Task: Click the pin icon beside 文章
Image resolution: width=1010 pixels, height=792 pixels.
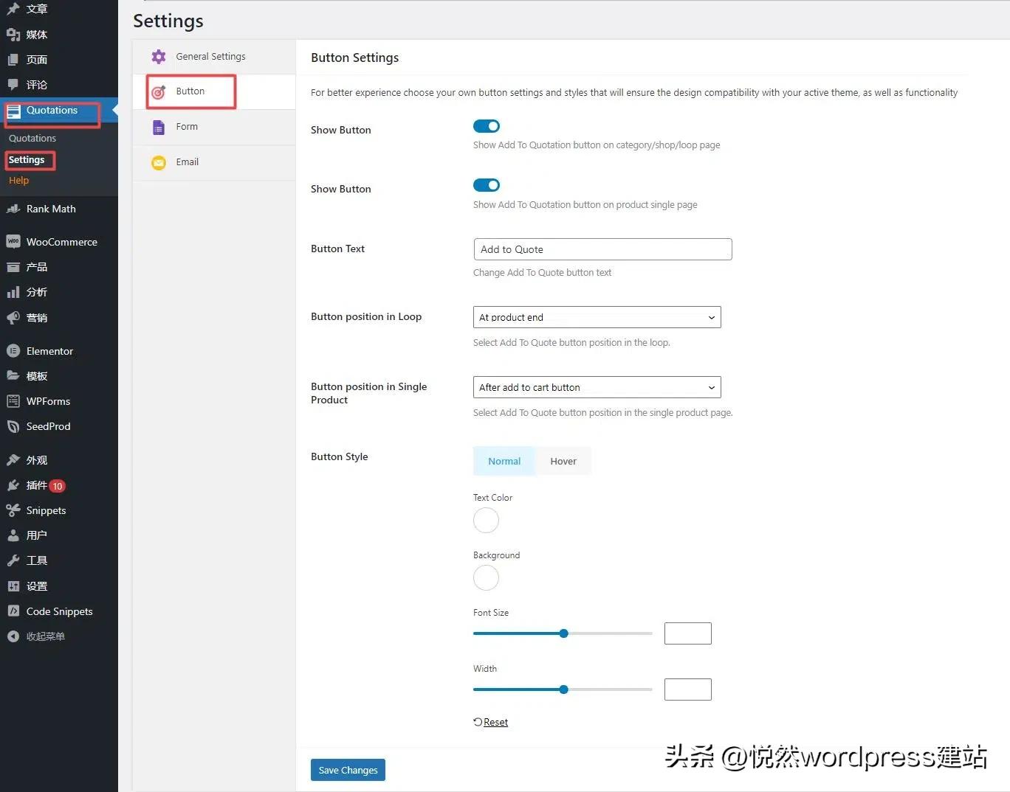Action: click(13, 9)
